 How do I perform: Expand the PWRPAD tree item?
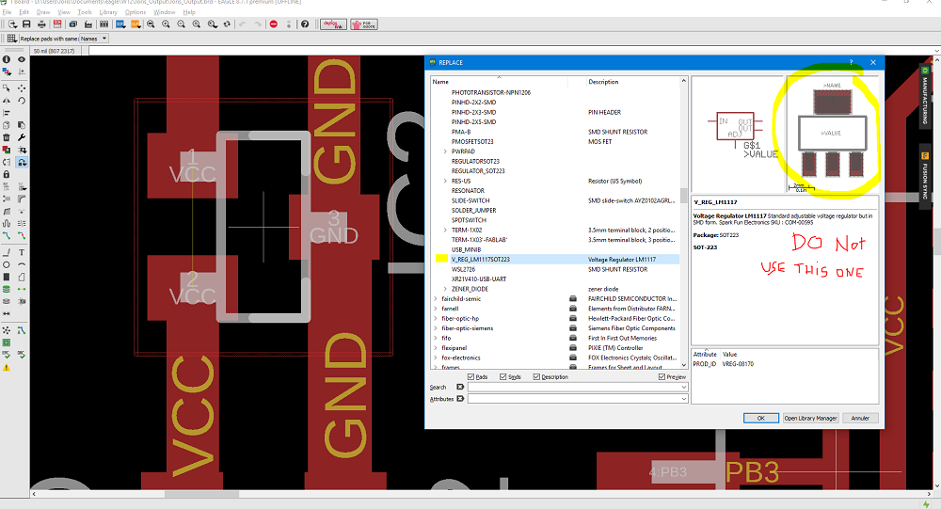pyautogui.click(x=445, y=151)
